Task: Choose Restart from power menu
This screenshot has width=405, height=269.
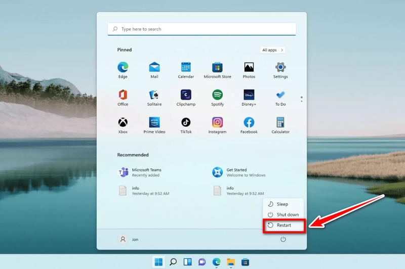Action: click(x=283, y=225)
